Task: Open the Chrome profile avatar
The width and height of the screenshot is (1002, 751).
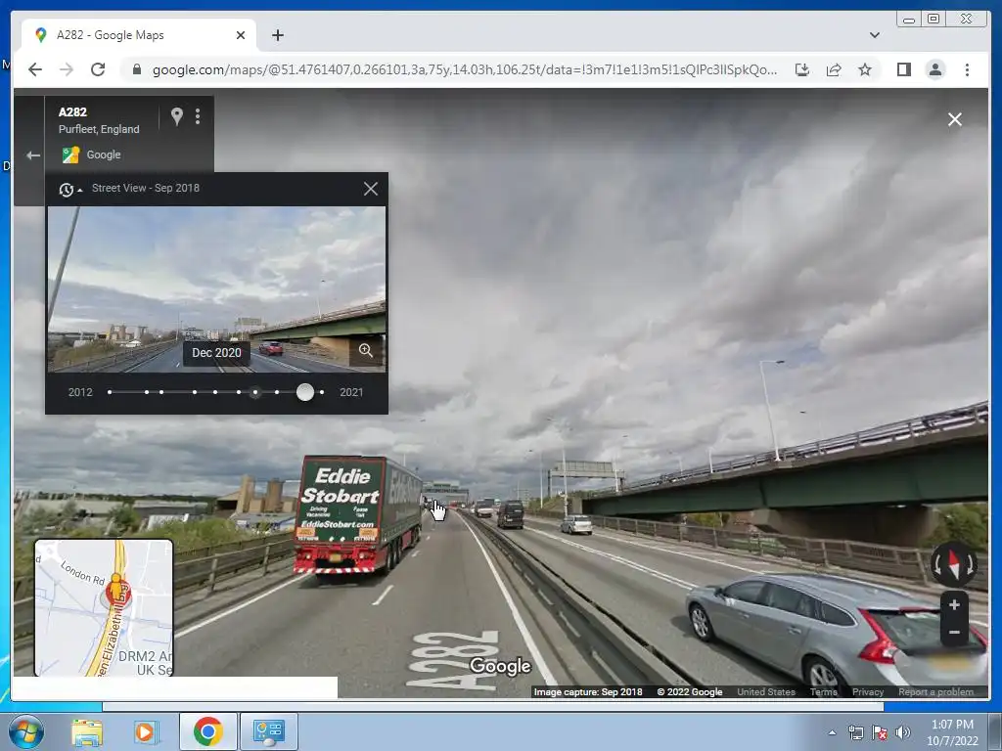Action: (934, 69)
